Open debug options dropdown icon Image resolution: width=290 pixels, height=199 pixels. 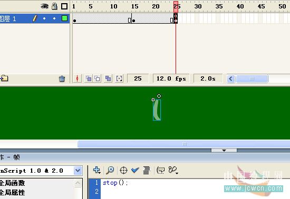point(173,170)
